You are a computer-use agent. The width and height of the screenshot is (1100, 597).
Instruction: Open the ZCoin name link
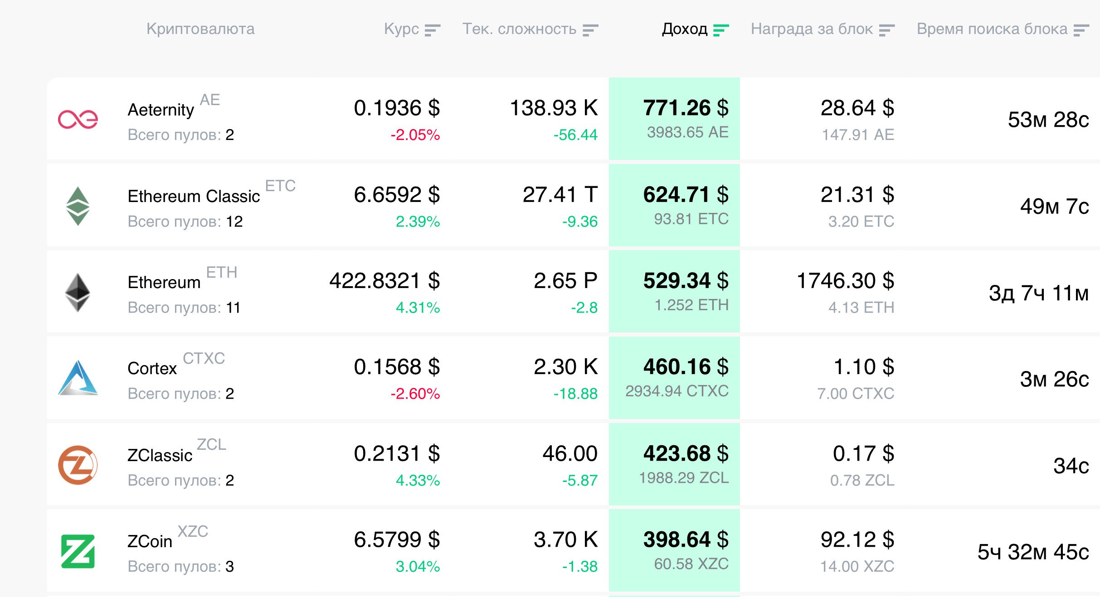point(150,541)
